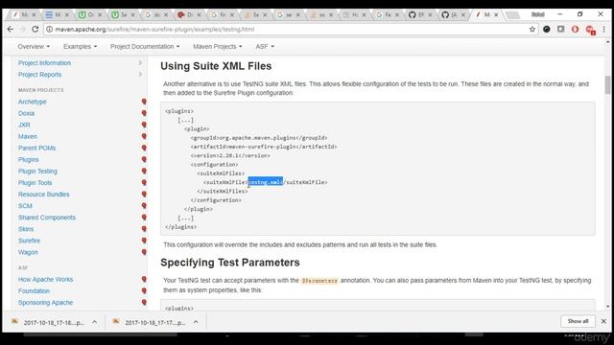Open the JXR sidebar link
614x345 pixels.
[24, 125]
